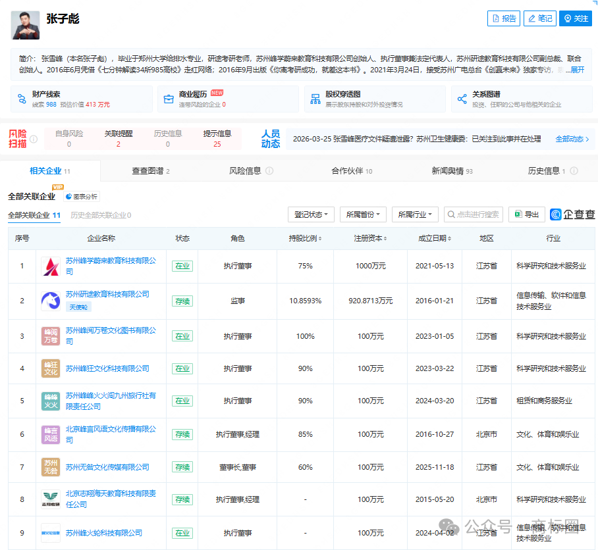Click the logo of 苏州峰学蔚来教育科技

pyautogui.click(x=51, y=266)
